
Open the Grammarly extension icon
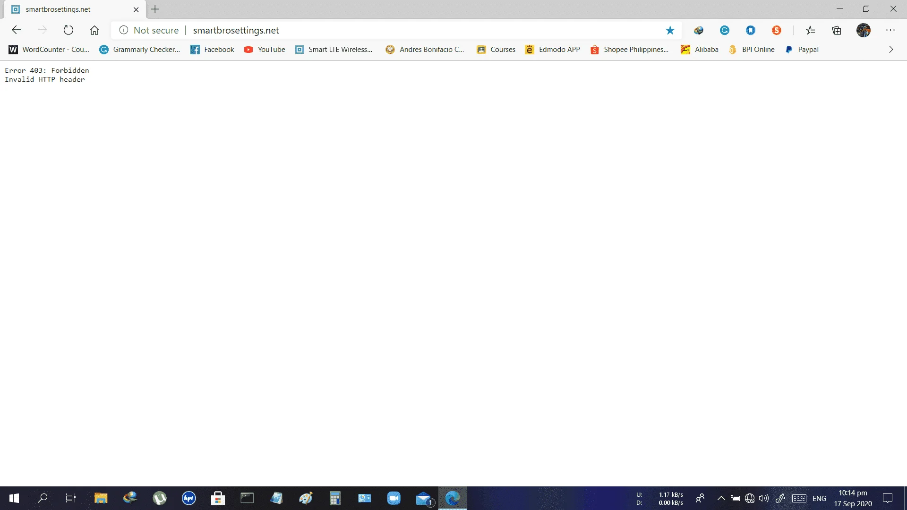725,30
